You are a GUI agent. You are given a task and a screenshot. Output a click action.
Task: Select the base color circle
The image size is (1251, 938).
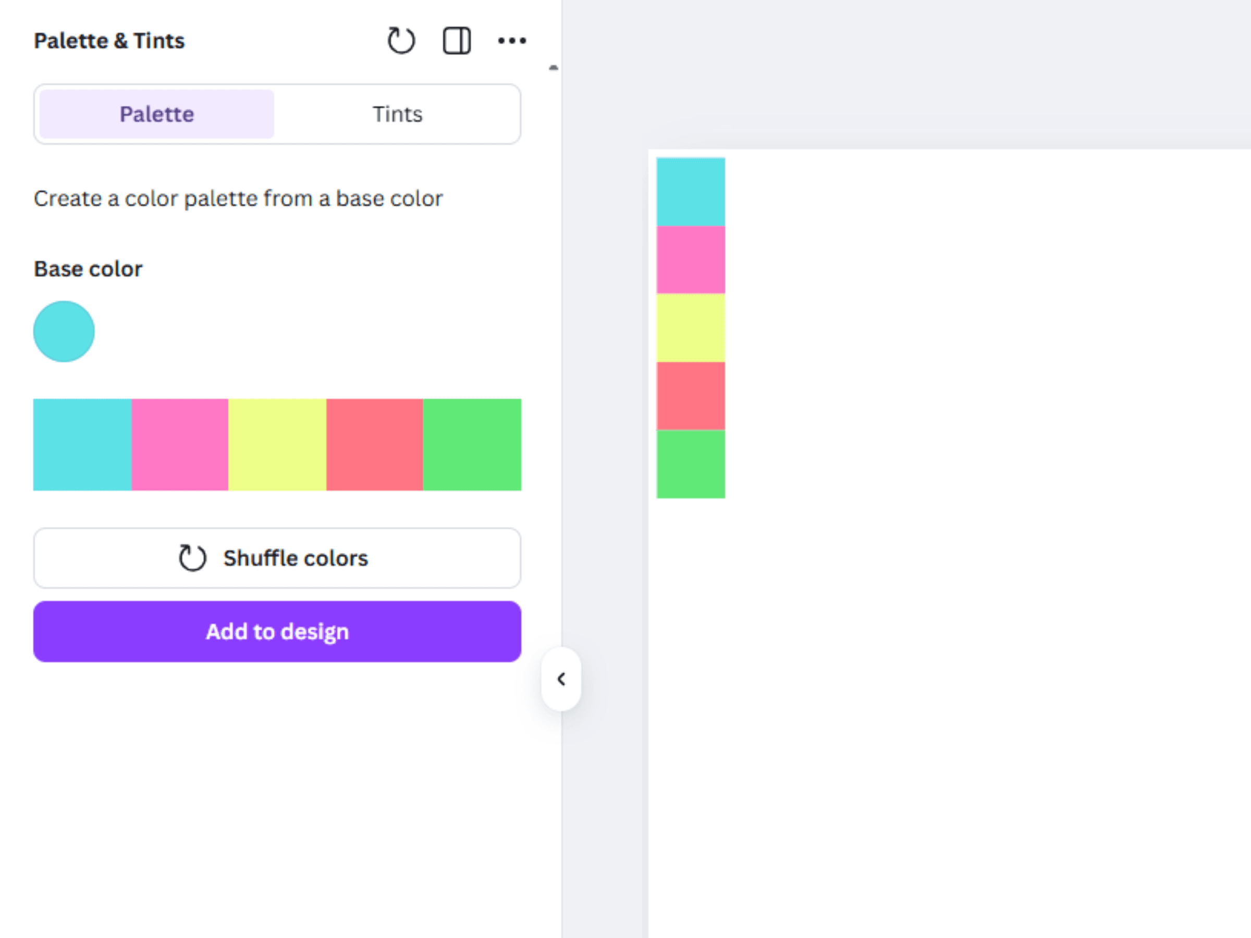click(64, 331)
